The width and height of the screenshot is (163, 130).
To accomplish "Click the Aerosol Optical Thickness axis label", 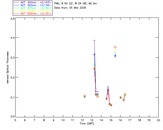I will pos(7,68).
